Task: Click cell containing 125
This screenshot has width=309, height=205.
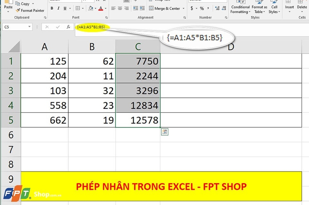Action: [44, 61]
